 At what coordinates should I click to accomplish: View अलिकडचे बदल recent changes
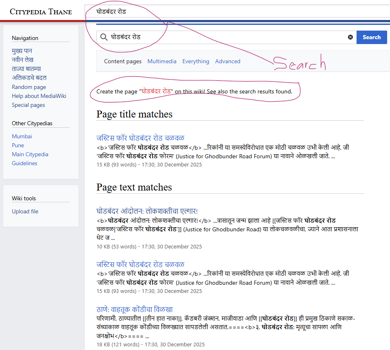29,78
